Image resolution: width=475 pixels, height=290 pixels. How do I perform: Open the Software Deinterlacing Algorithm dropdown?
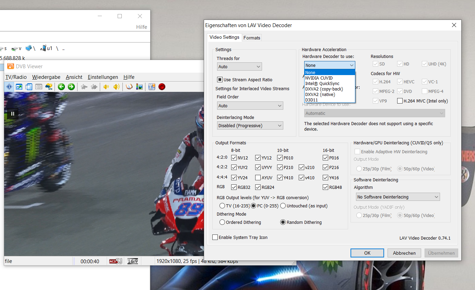[x=397, y=197]
